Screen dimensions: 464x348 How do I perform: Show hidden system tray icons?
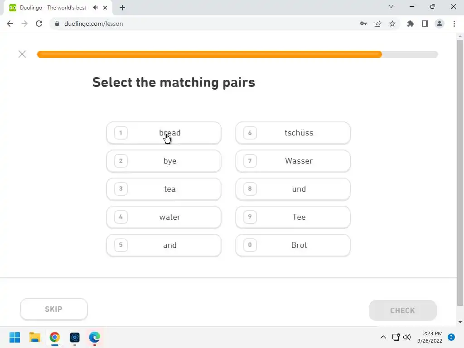click(383, 337)
